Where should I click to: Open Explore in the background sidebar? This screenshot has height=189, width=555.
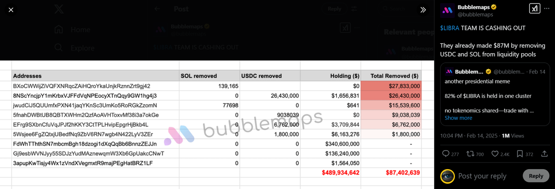point(74,48)
